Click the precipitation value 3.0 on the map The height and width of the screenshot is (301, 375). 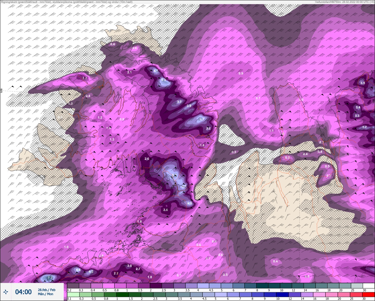click(x=129, y=266)
